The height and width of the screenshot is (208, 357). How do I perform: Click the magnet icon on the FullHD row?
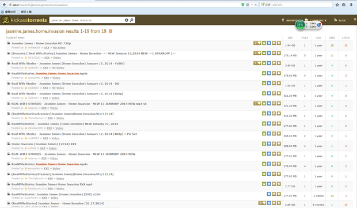tap(274, 63)
